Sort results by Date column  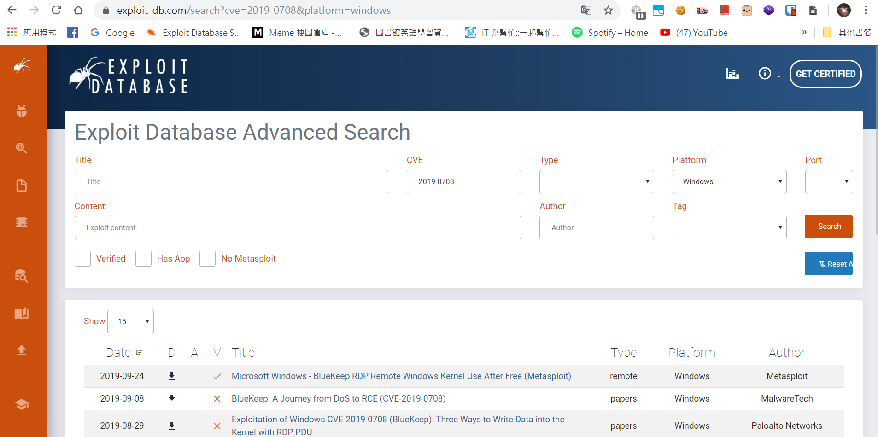(124, 353)
